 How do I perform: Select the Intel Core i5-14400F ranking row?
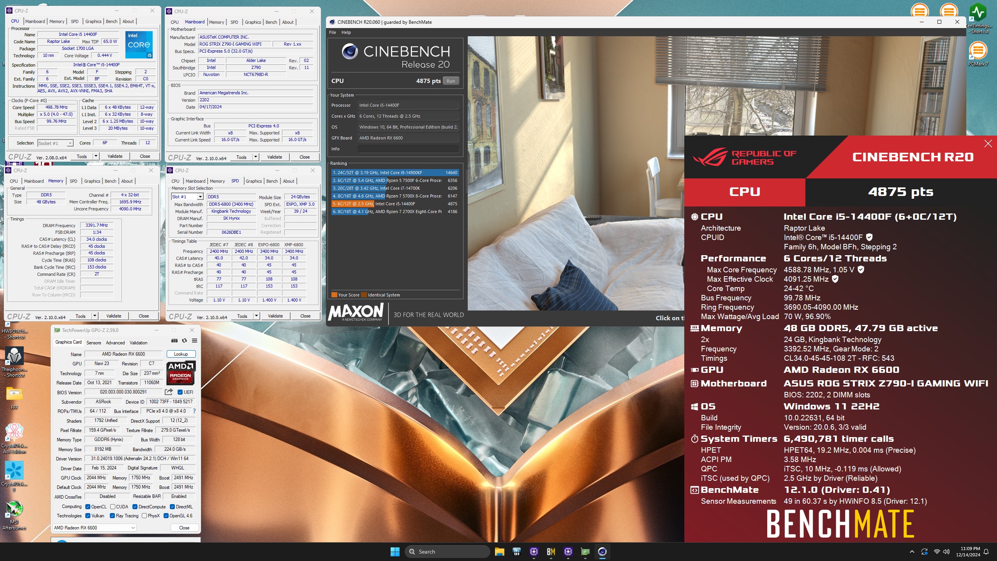[x=395, y=204]
